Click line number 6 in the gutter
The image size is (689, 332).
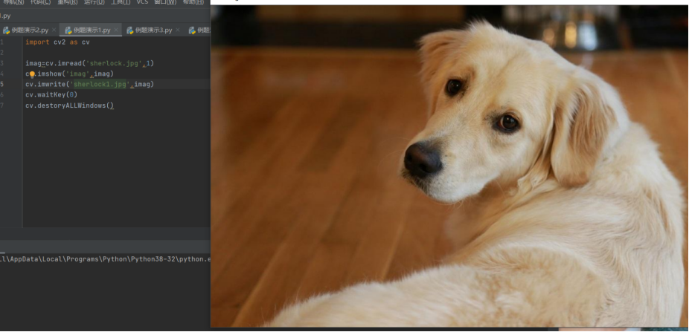(x=1, y=95)
